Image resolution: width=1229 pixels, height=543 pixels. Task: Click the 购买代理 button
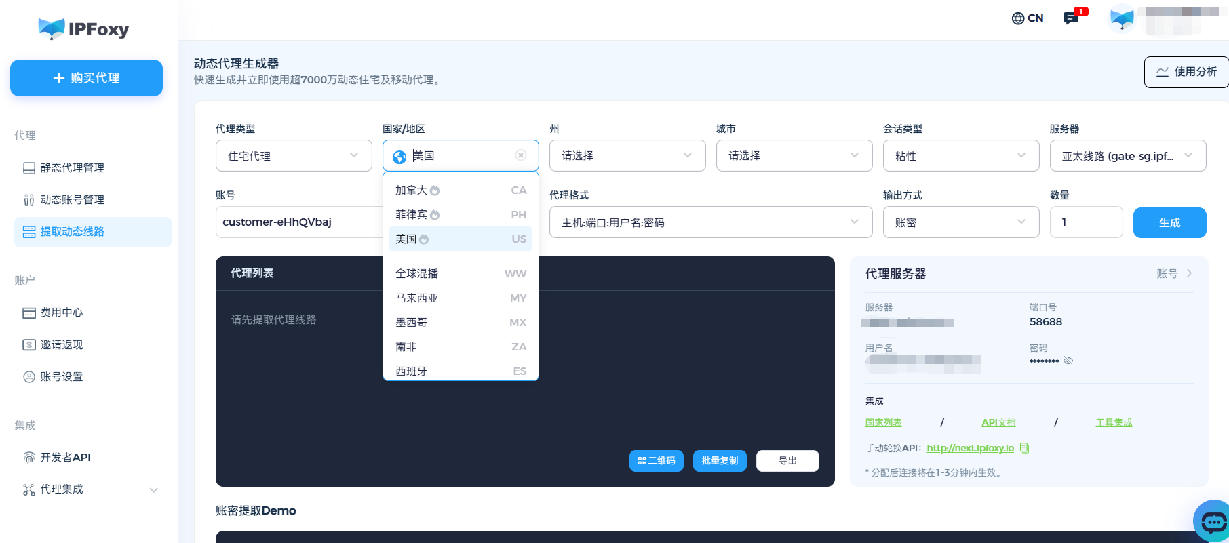point(86,78)
